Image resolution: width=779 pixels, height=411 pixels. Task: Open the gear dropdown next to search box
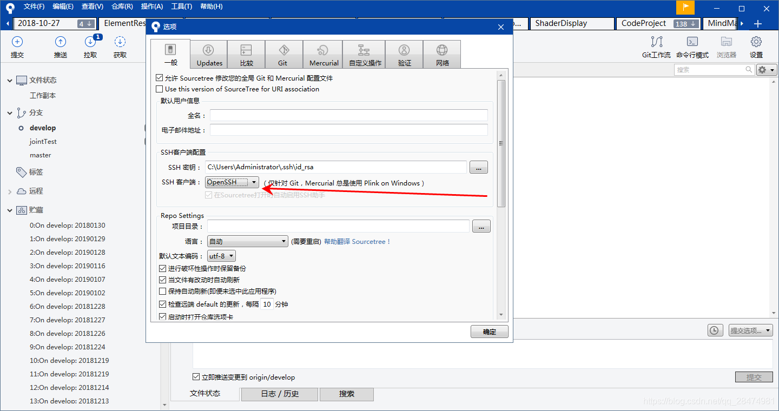tap(766, 70)
